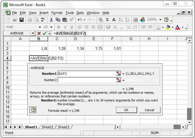Click Merge and Center icon
The width and height of the screenshot is (195, 138).
100,27
